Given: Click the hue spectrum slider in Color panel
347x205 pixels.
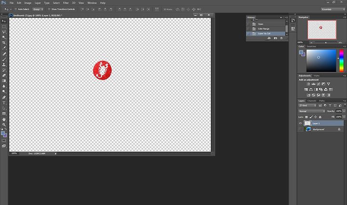Looking at the screenshot, I should point(342,61).
